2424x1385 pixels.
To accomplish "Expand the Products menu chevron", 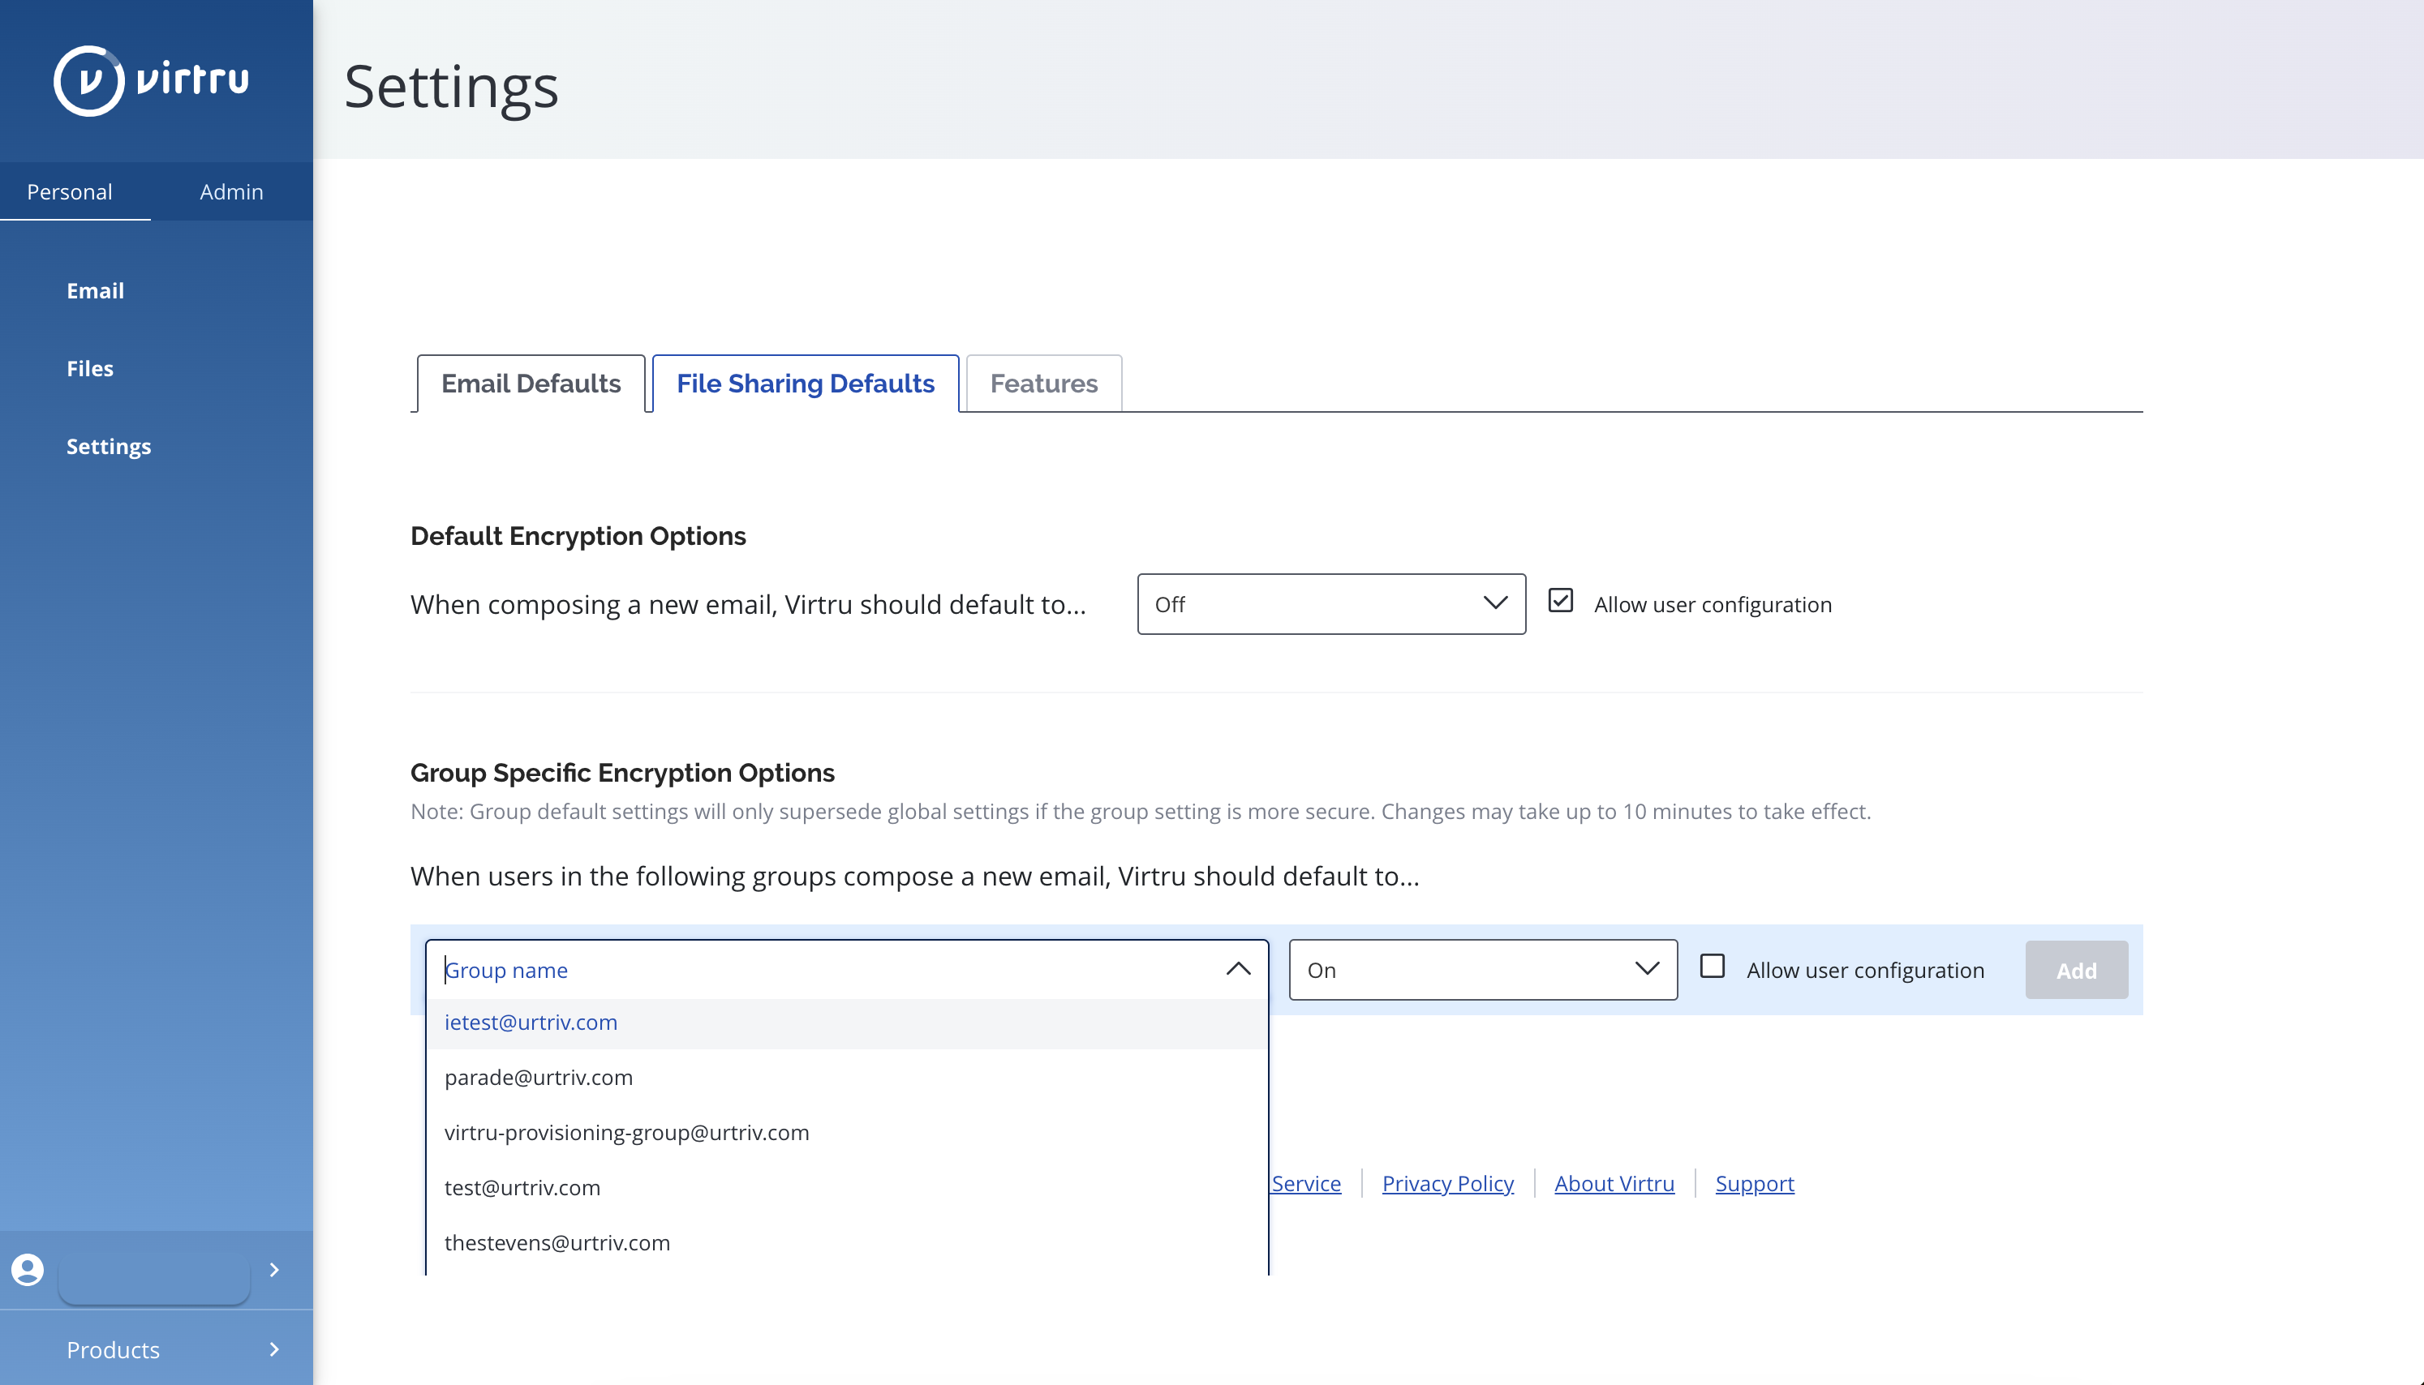I will pos(274,1349).
